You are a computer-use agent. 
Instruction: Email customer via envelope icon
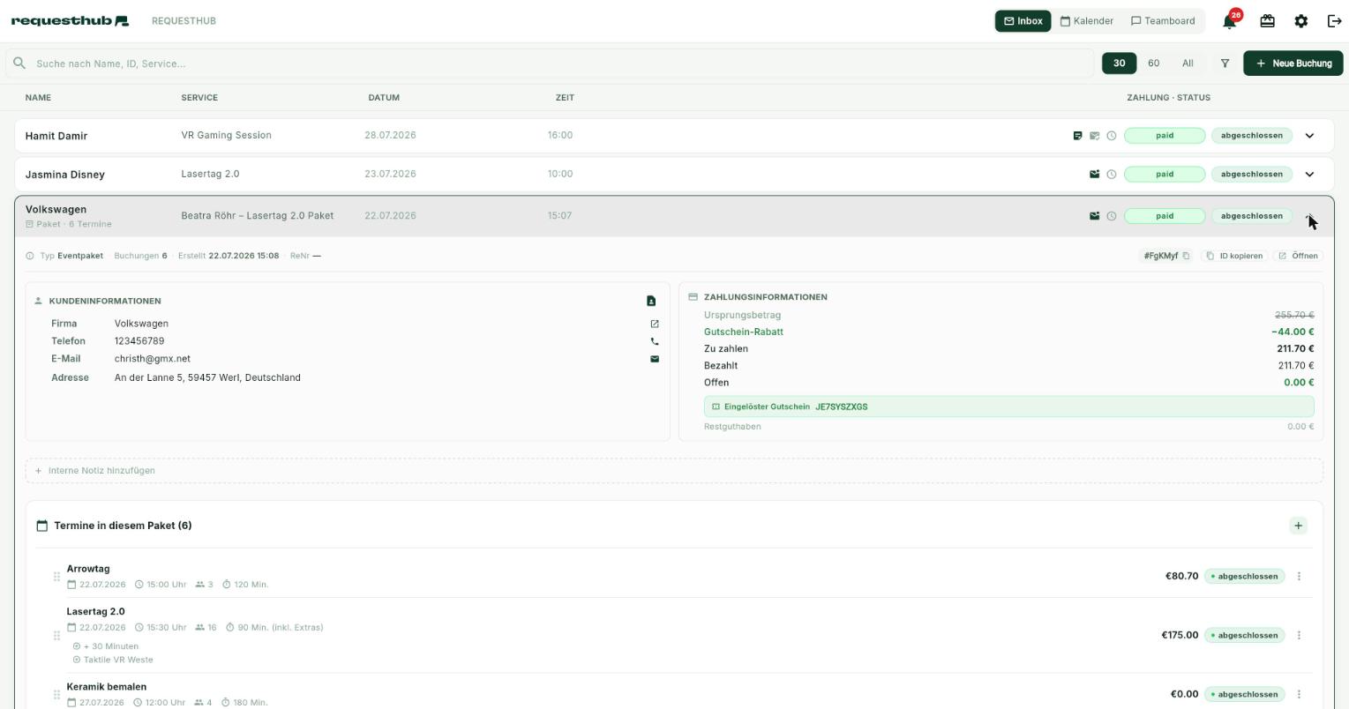(655, 359)
